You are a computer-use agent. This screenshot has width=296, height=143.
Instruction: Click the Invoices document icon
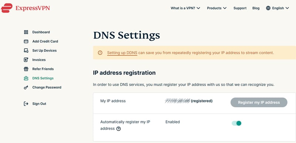[x=26, y=60]
